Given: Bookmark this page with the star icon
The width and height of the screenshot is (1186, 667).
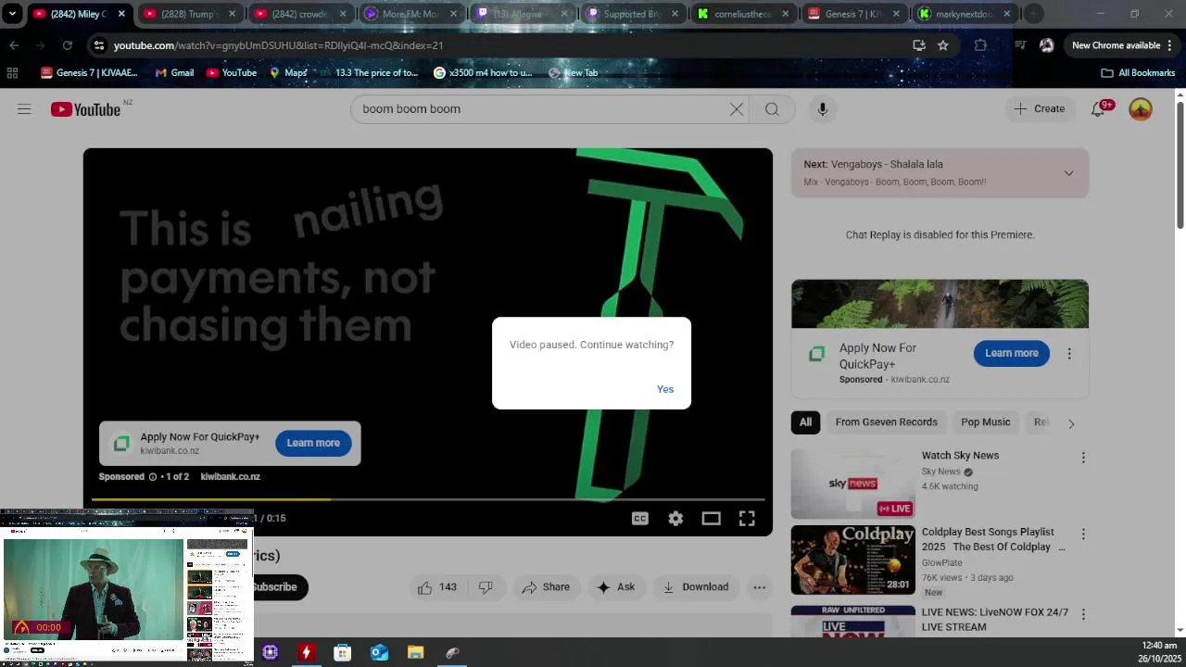Looking at the screenshot, I should click(x=943, y=45).
